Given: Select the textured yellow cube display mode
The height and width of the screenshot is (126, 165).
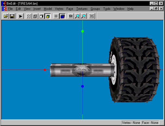Looking at the screenshot, I should point(47,16).
